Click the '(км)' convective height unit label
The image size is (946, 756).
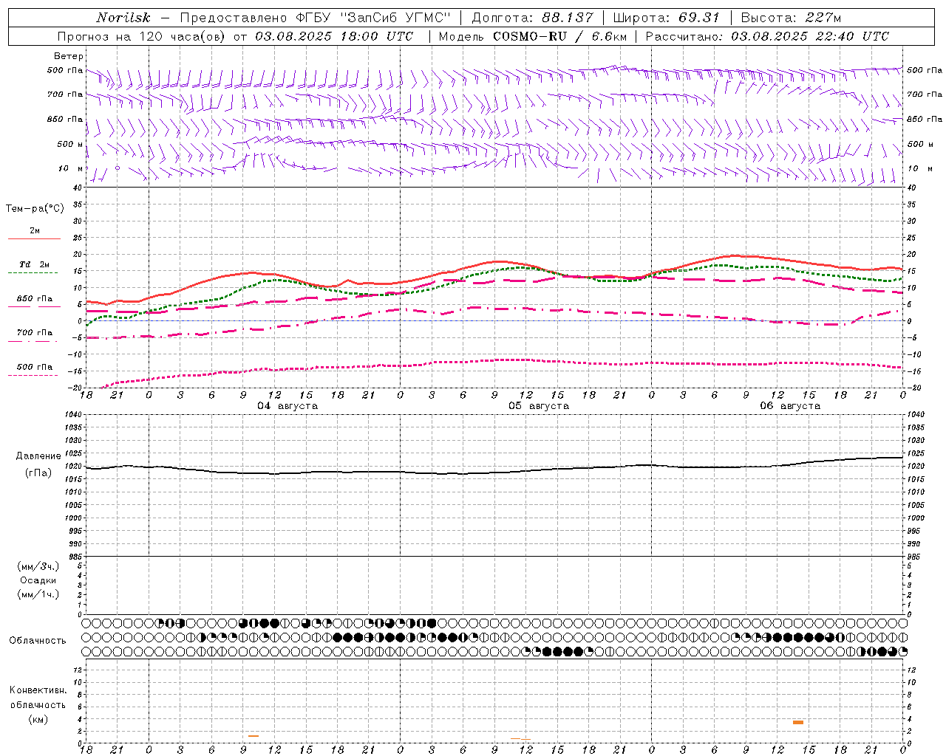[38, 719]
